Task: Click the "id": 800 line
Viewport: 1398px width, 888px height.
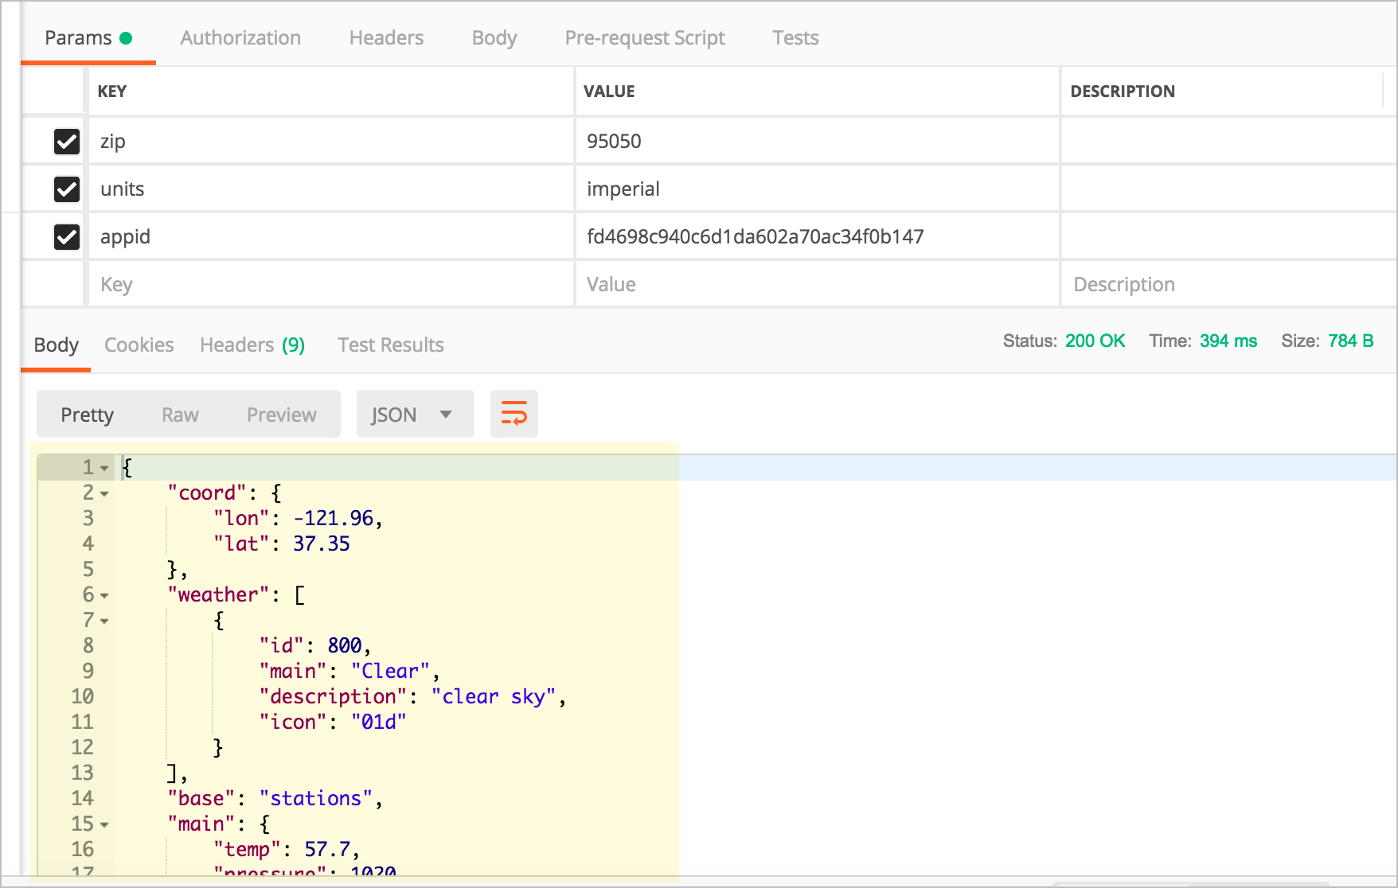Action: [x=315, y=646]
